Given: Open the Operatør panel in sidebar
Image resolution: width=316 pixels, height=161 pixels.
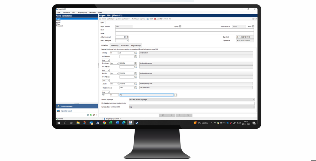Looking at the screenshot, I should (66, 111).
